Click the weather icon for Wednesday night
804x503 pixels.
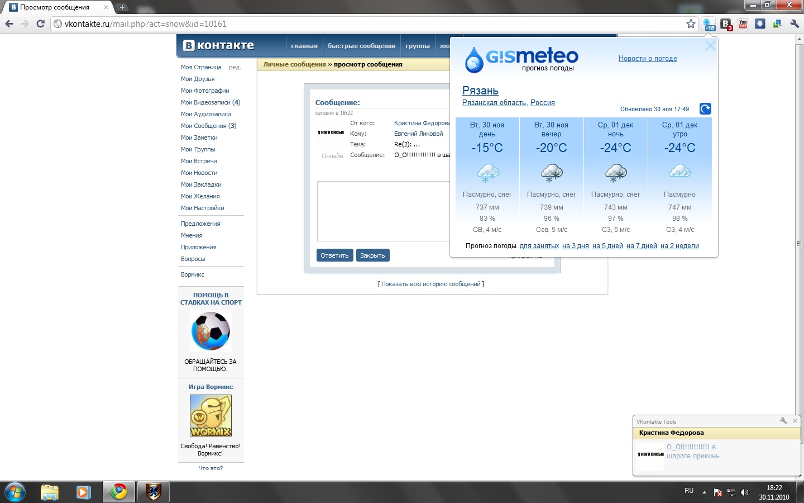click(x=616, y=173)
